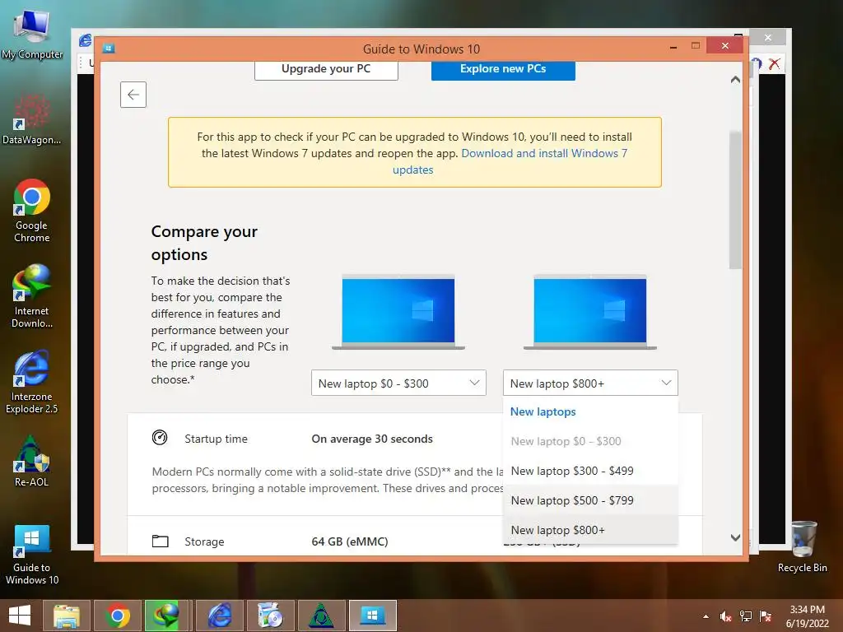Click the muted volume tray icon
This screenshot has height=632, width=843.
726,616
